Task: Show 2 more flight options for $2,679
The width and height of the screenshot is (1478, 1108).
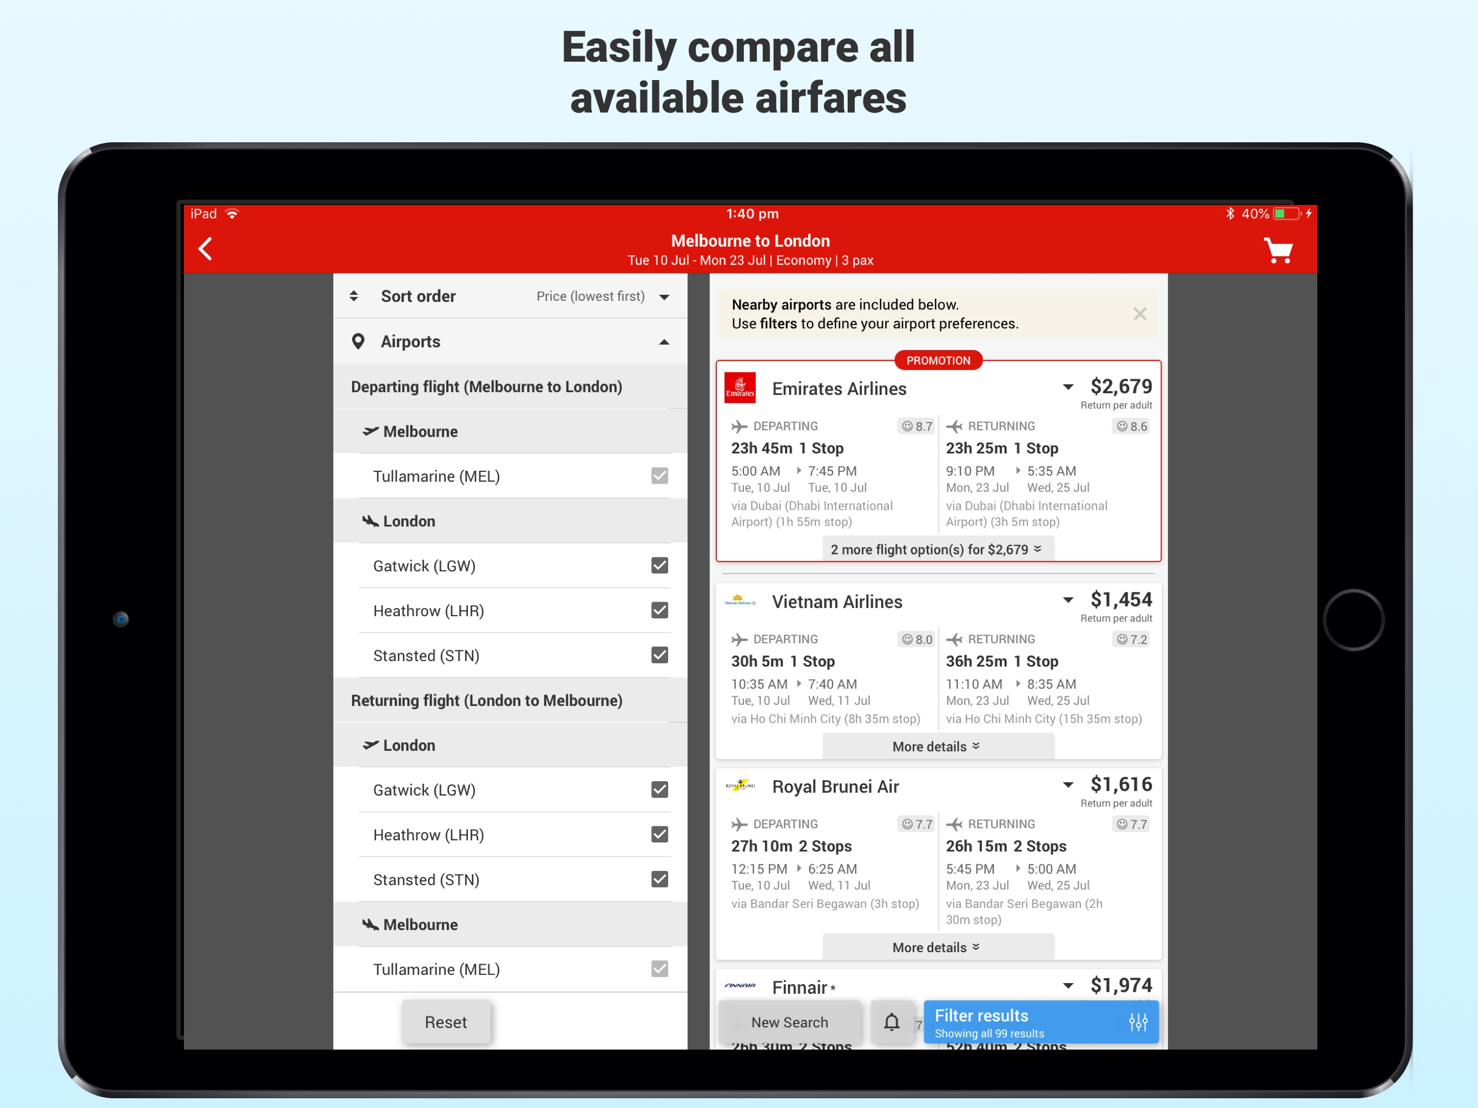Action: point(938,549)
